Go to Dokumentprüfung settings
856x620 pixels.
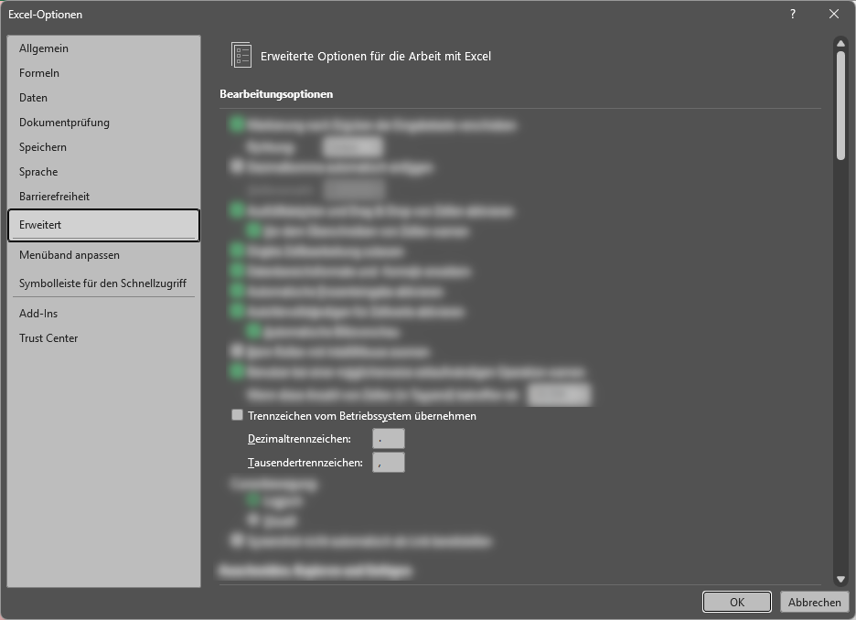[x=103, y=123]
